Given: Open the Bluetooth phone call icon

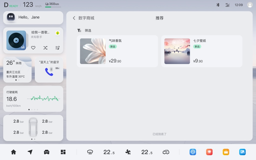Looking at the screenshot, I should coord(49,72).
